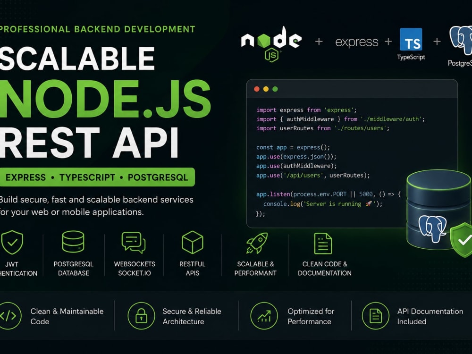Click the 'REST API' headline
This screenshot has height=354, width=472.
point(89,143)
